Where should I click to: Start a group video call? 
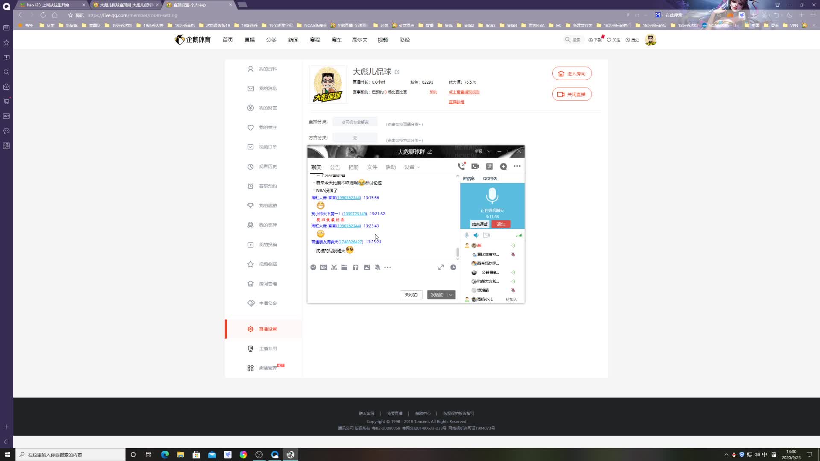point(475,166)
